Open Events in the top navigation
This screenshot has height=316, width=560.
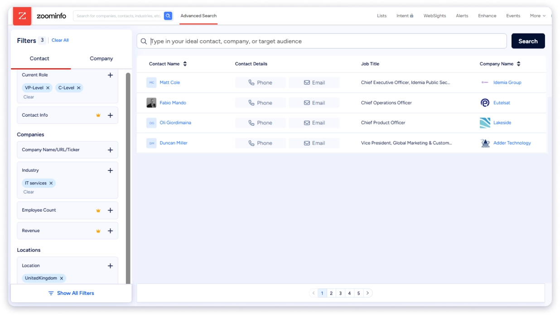[513, 16]
